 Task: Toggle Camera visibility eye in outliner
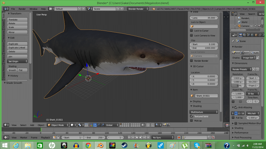[251, 26]
